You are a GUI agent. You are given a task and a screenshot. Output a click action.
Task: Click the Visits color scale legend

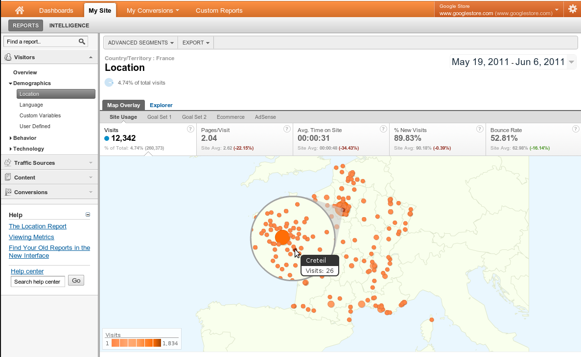tap(136, 343)
